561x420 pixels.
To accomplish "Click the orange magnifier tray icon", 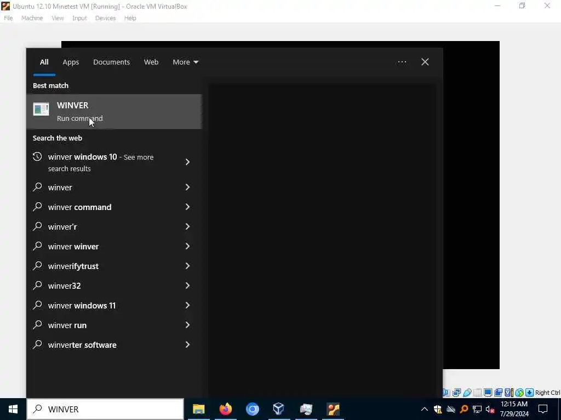I will (x=464, y=409).
